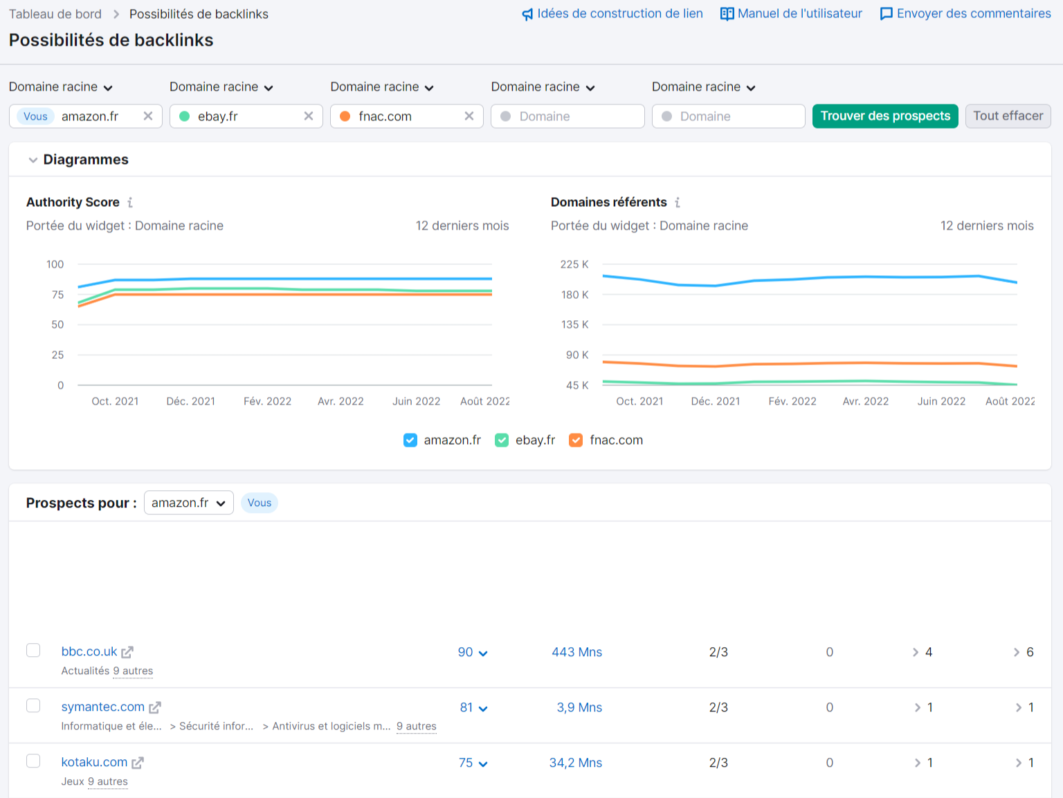Show the Authority Score info icon

tap(130, 203)
